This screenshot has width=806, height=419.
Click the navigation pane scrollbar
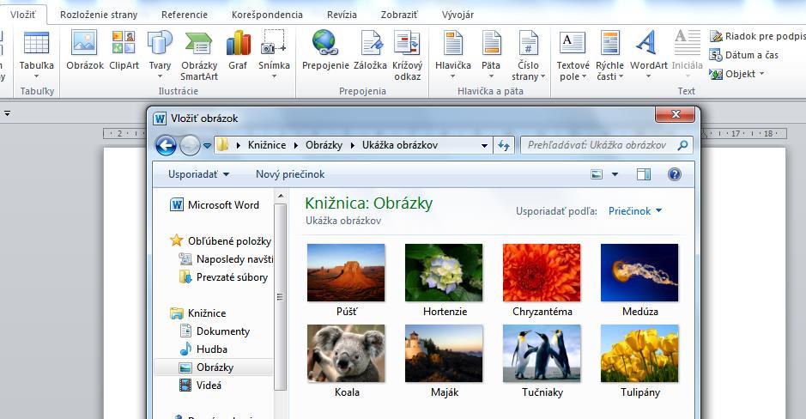280,296
